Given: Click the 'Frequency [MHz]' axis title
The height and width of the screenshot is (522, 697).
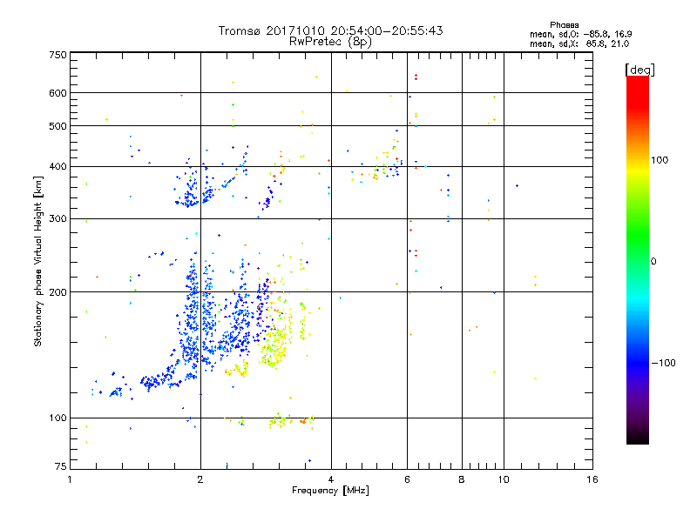Looking at the screenshot, I should point(330,491).
